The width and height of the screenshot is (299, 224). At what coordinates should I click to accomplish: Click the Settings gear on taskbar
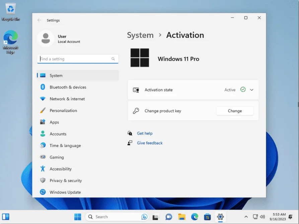pyautogui.click(x=220, y=217)
